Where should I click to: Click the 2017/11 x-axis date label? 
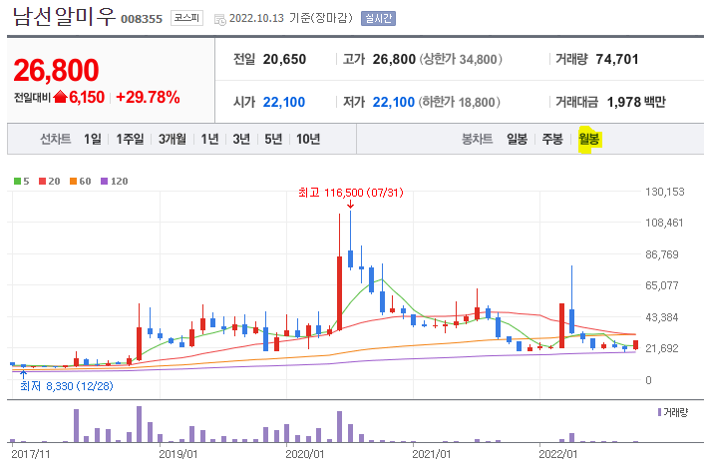[x=31, y=454]
